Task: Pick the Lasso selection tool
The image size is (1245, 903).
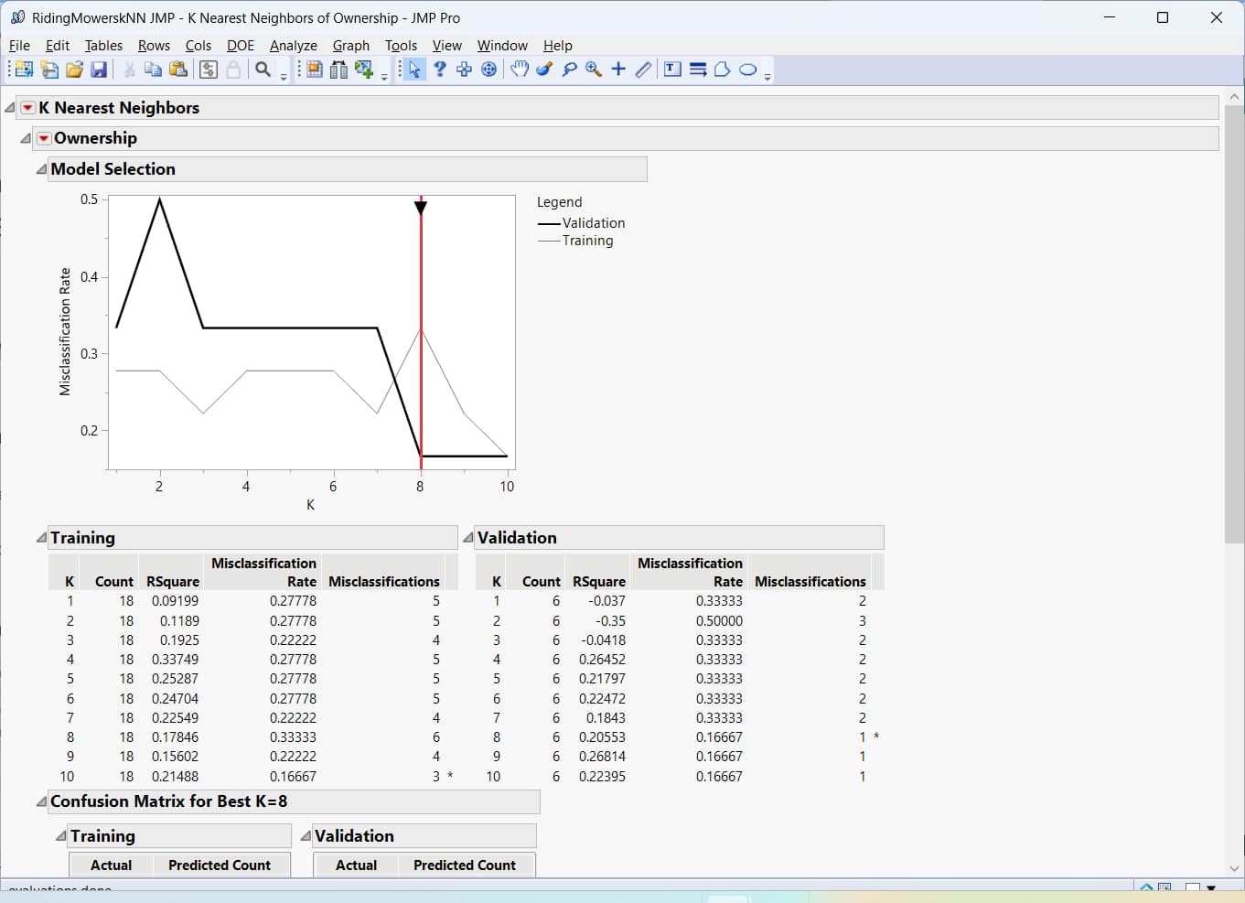Action: 569,69
